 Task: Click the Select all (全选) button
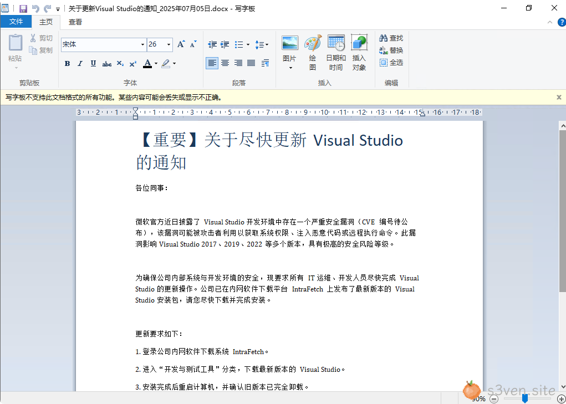(391, 63)
